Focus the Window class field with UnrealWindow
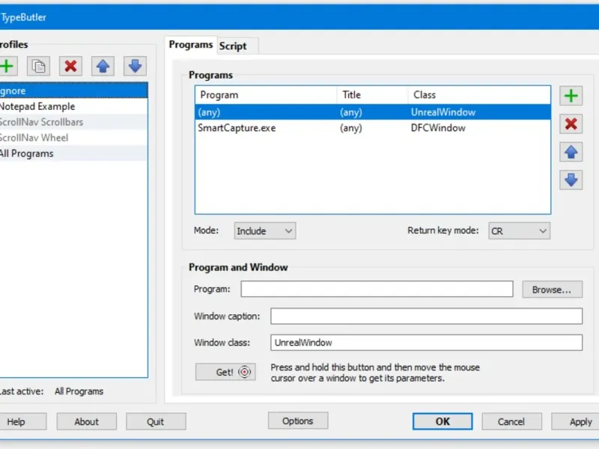The image size is (599, 449). [x=426, y=343]
